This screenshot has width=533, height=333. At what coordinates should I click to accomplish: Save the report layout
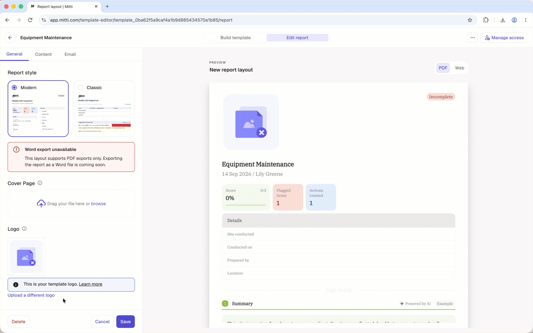[125, 322]
